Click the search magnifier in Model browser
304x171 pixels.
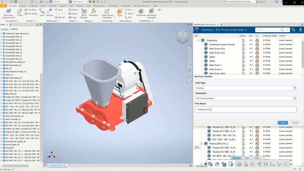(37, 25)
